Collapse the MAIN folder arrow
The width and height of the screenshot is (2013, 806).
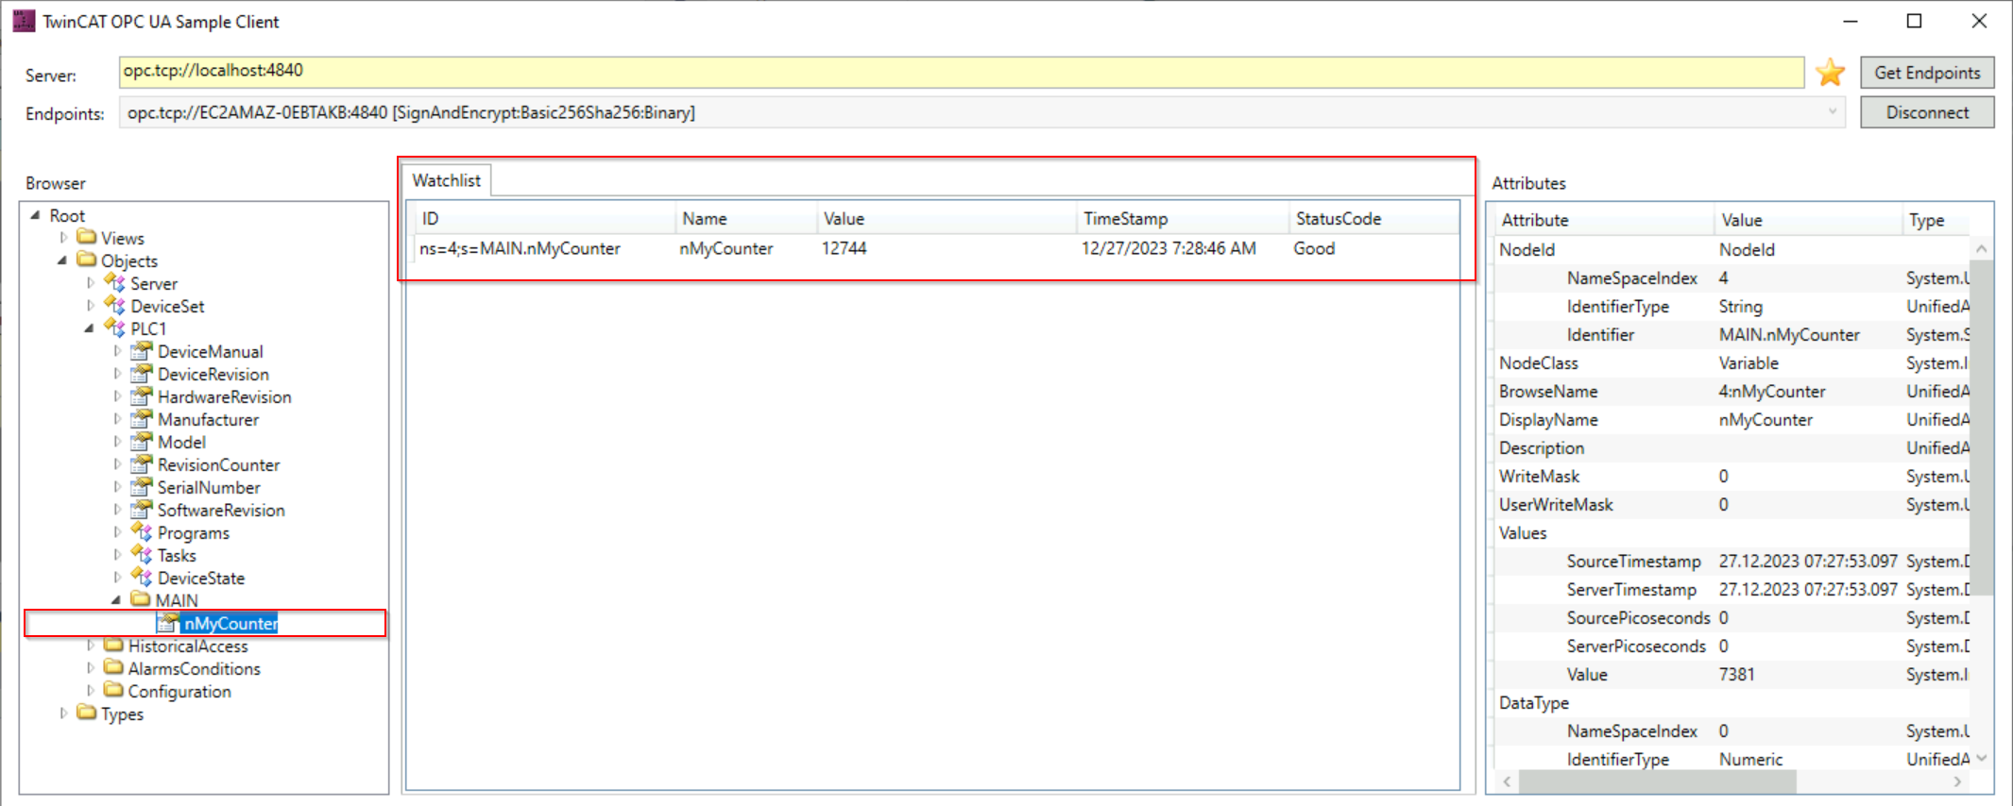click(x=116, y=599)
